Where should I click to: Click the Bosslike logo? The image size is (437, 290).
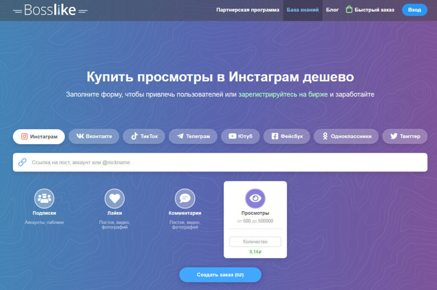tap(50, 10)
